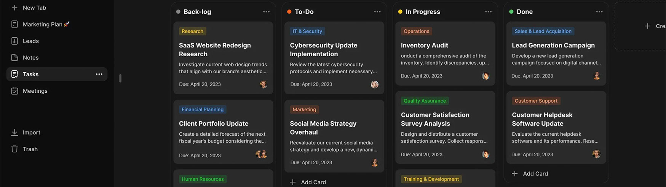
Task: Open the Back-log column options menu
Action: (266, 12)
